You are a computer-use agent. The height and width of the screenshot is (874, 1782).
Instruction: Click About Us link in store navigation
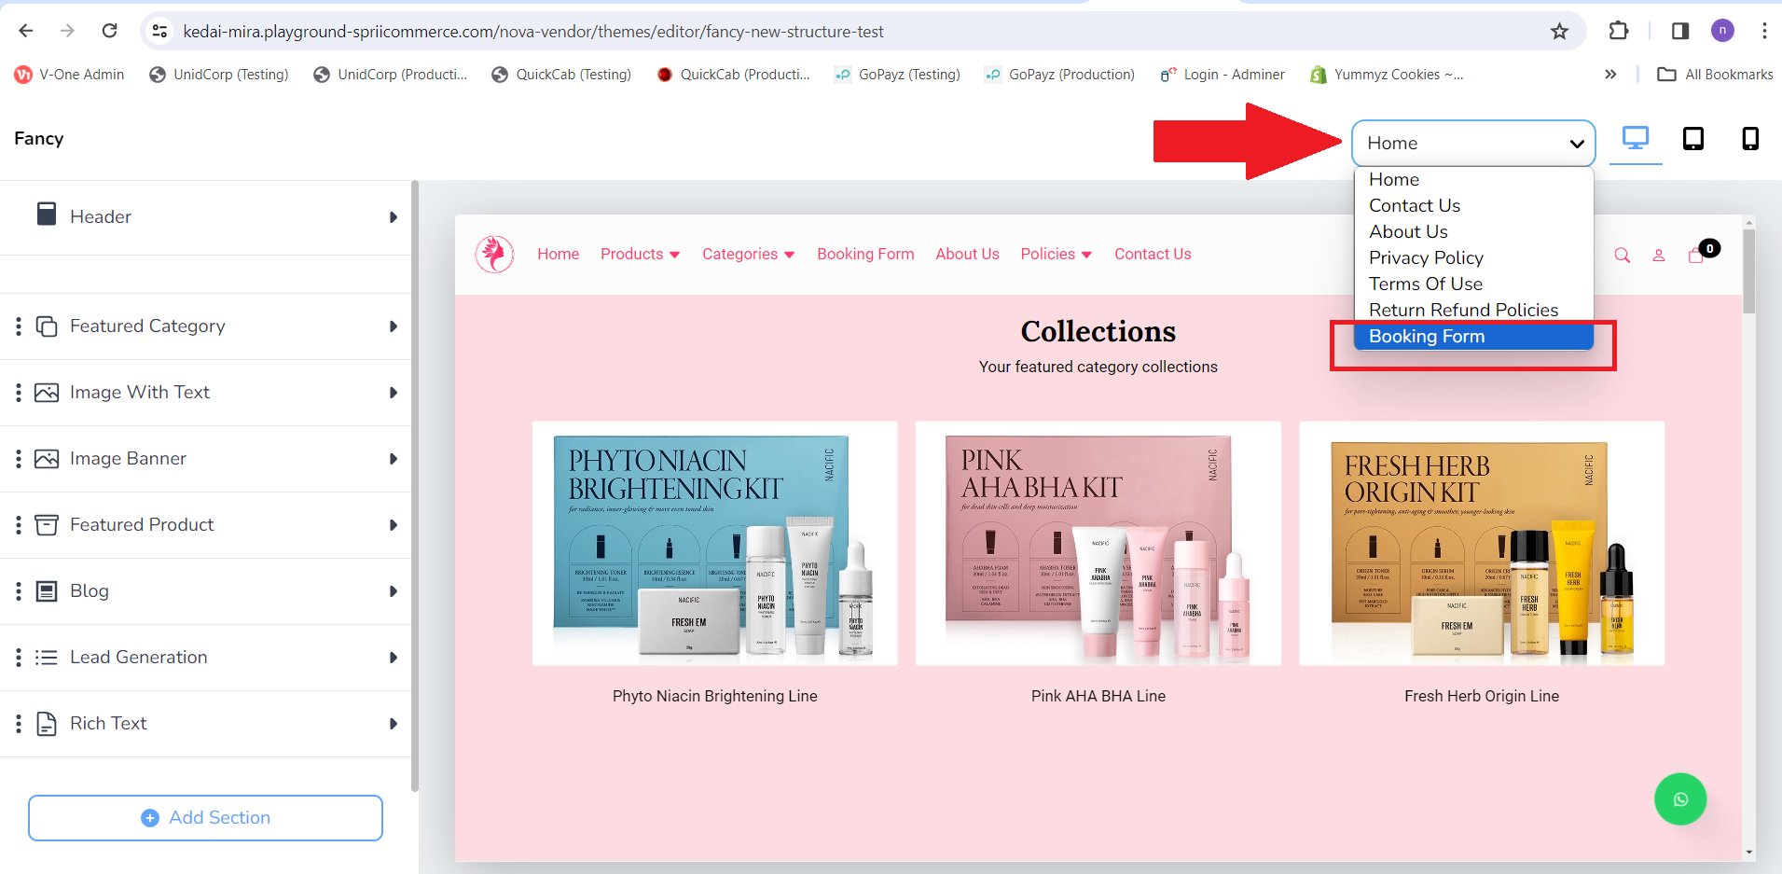click(x=967, y=254)
